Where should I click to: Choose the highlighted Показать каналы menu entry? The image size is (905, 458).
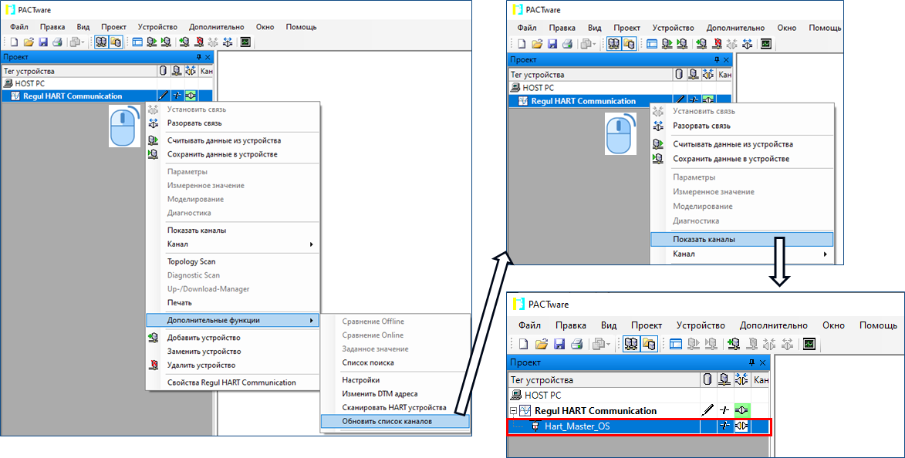pos(704,239)
